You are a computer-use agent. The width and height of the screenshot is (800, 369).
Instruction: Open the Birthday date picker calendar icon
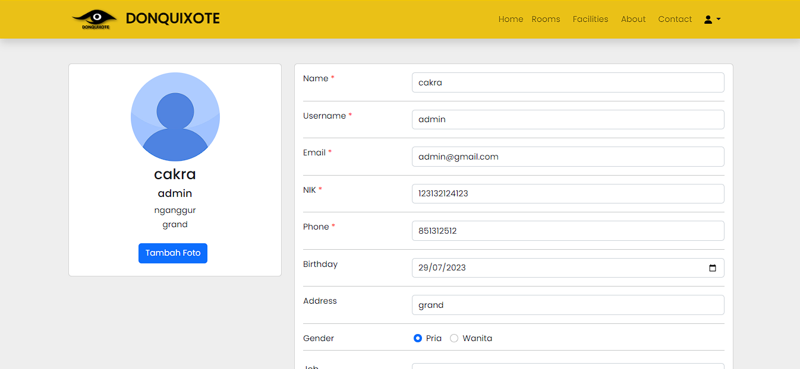[x=713, y=268]
